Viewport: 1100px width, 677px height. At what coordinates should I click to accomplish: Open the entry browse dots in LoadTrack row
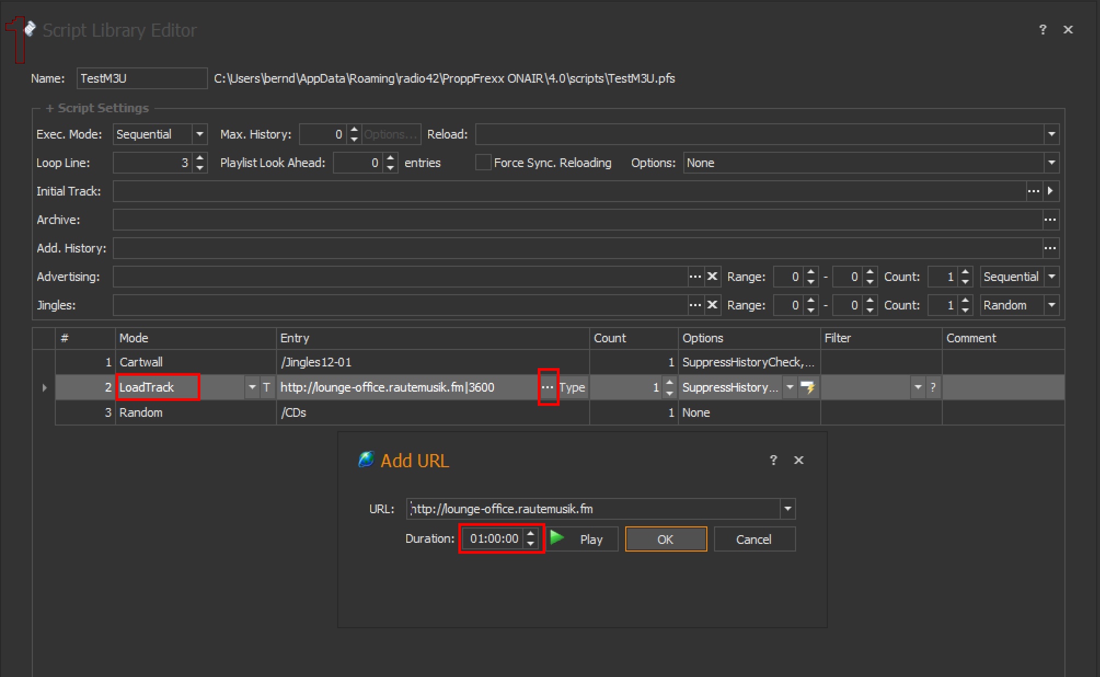(x=548, y=388)
